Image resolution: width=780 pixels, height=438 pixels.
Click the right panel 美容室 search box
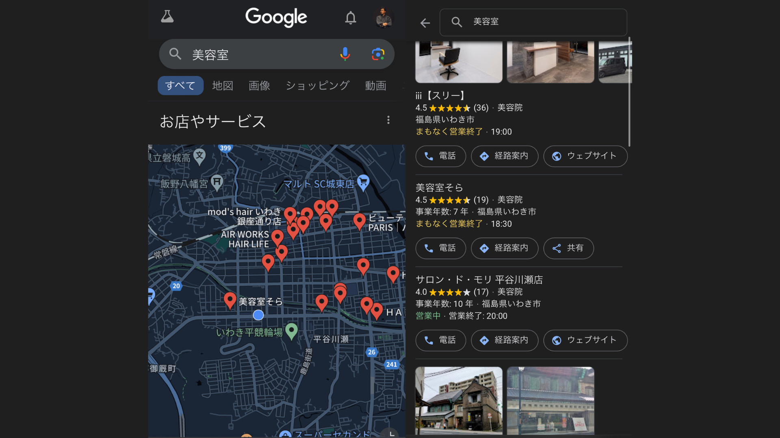point(533,22)
